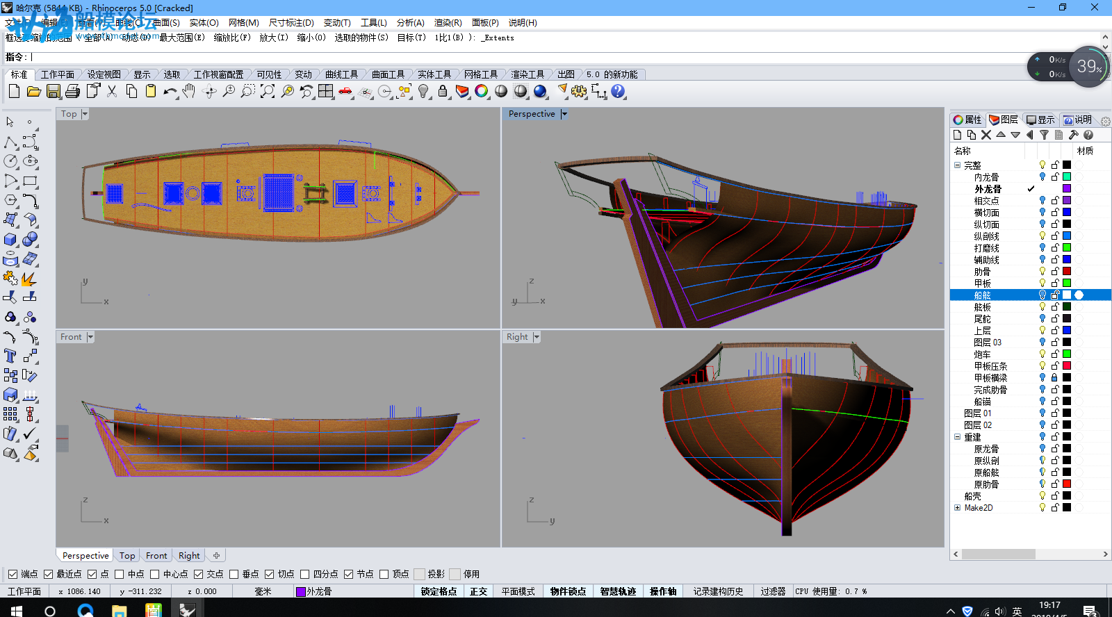Open the lock objects icon
This screenshot has height=617, width=1112.
443,91
